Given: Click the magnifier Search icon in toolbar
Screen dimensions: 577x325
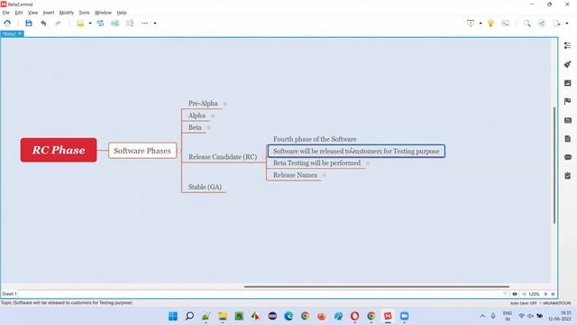Looking at the screenshot, I should coord(527,23).
